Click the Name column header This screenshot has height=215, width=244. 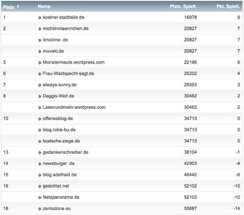[44, 6]
